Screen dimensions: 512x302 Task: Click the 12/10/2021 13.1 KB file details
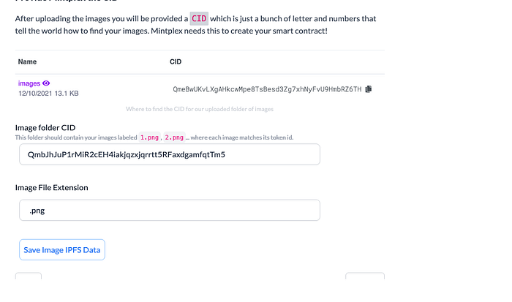[x=48, y=94]
